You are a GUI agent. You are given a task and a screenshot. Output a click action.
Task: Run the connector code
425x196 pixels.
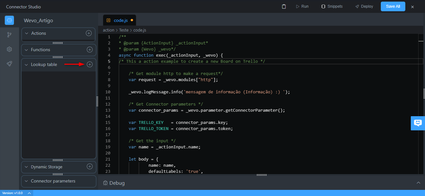point(302,6)
